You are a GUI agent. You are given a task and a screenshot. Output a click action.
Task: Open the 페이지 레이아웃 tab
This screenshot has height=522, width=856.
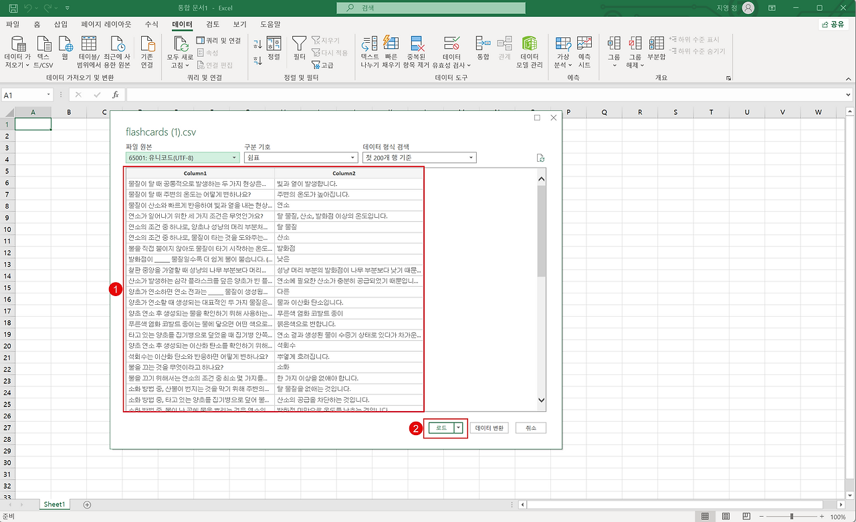coord(106,24)
